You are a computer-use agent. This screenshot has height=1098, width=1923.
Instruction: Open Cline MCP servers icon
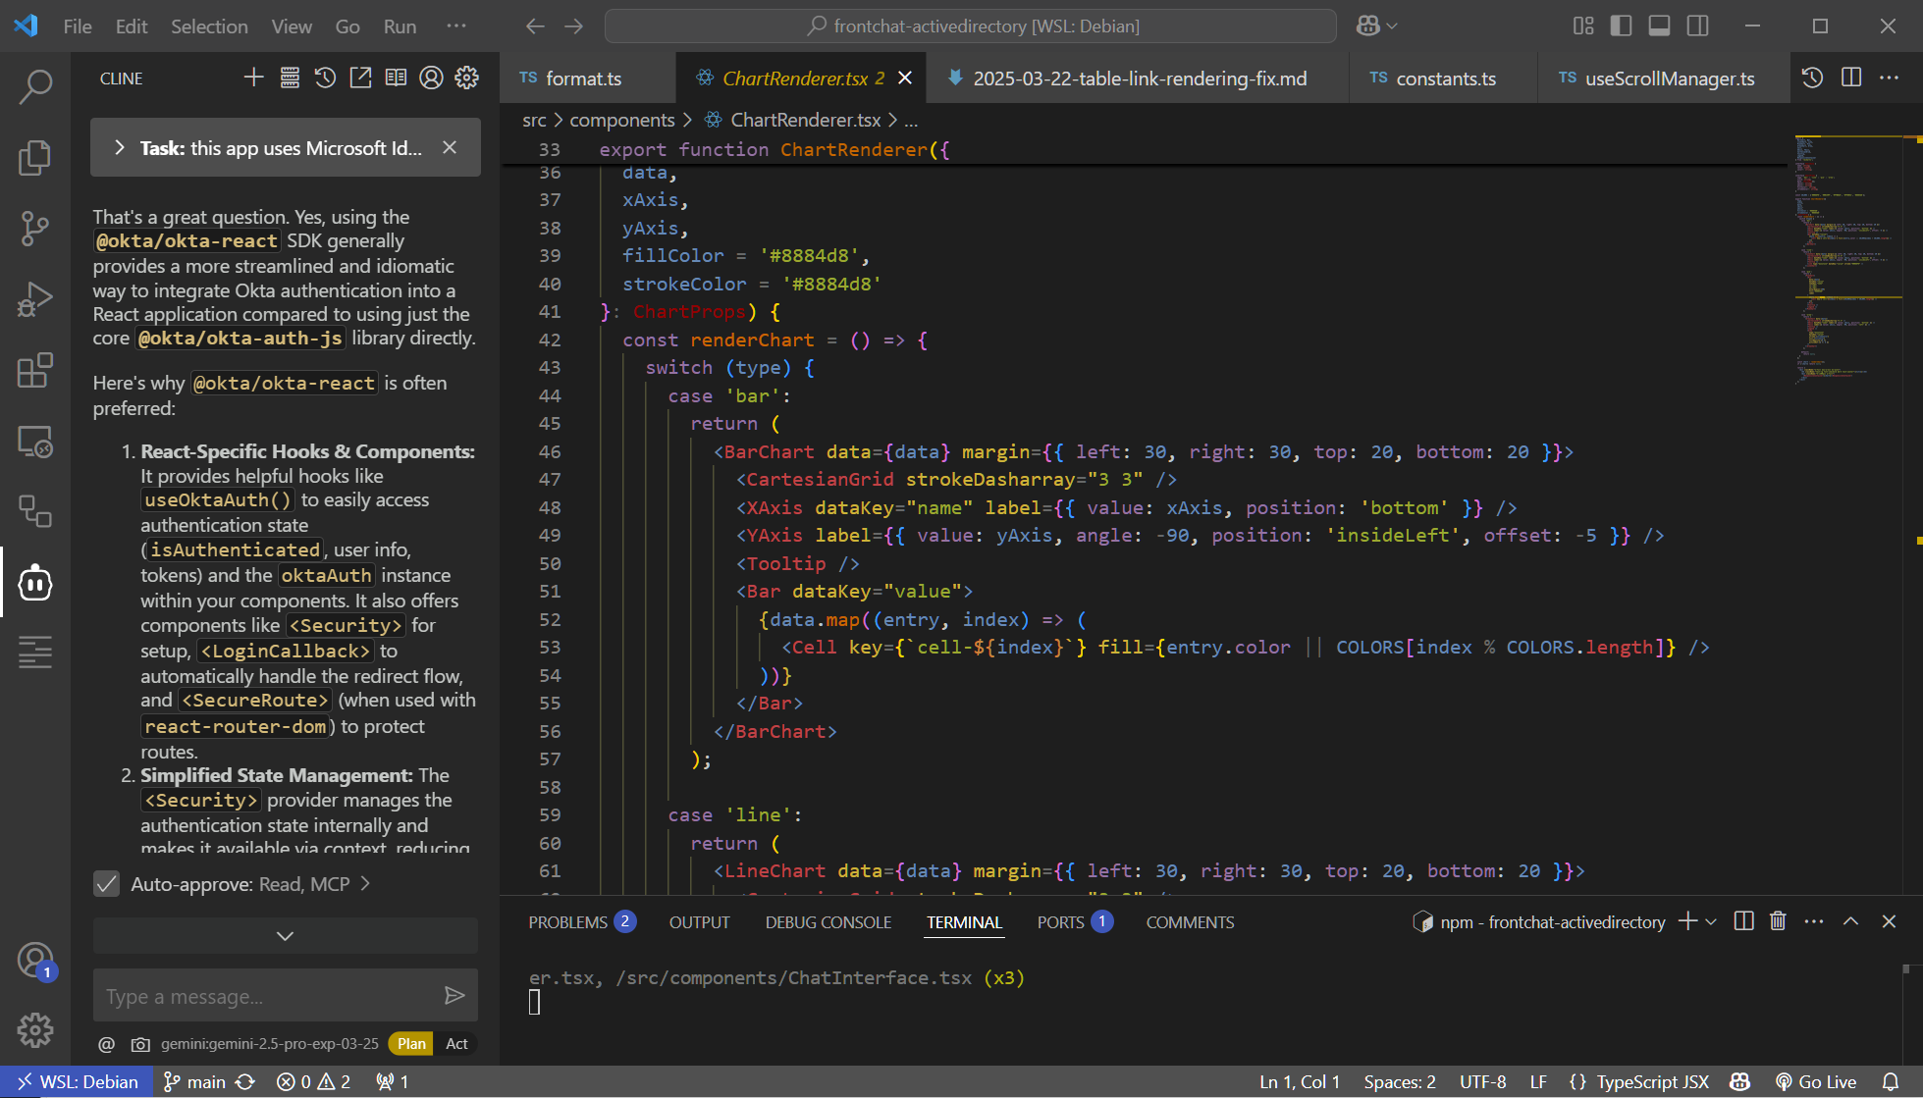(290, 78)
